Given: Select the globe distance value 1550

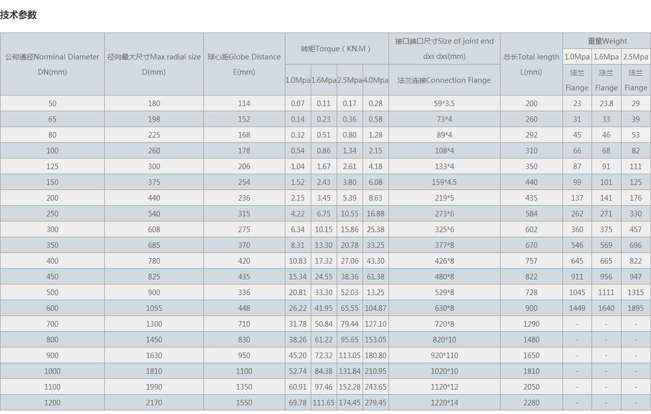Looking at the screenshot, I should (x=244, y=403).
